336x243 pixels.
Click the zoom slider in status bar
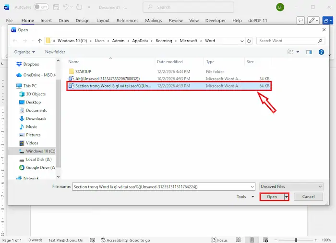pyautogui.click(x=296, y=240)
